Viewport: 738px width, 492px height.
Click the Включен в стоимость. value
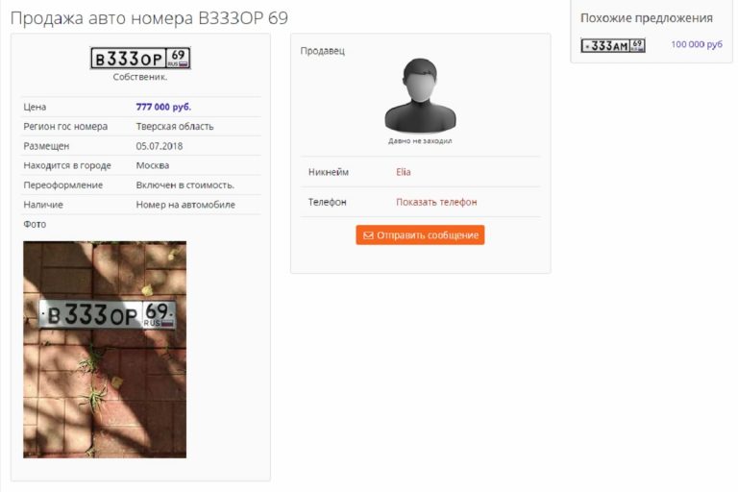(x=184, y=185)
